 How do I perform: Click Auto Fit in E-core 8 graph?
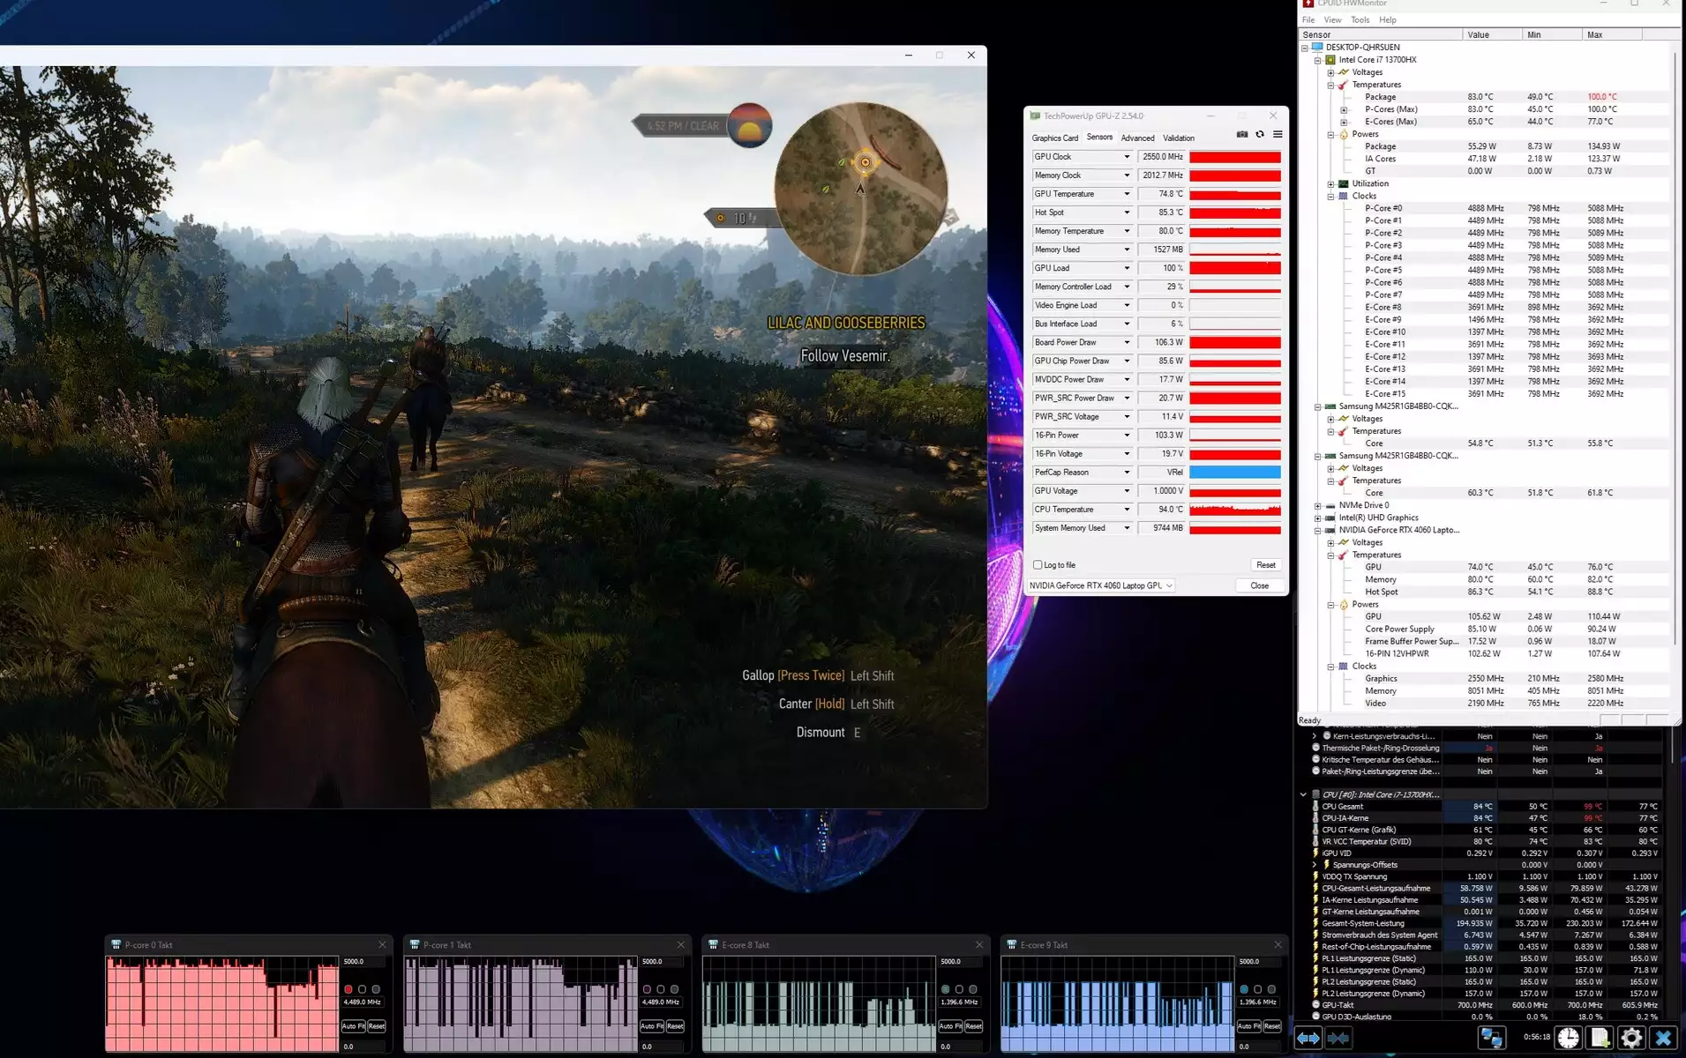950,1026
